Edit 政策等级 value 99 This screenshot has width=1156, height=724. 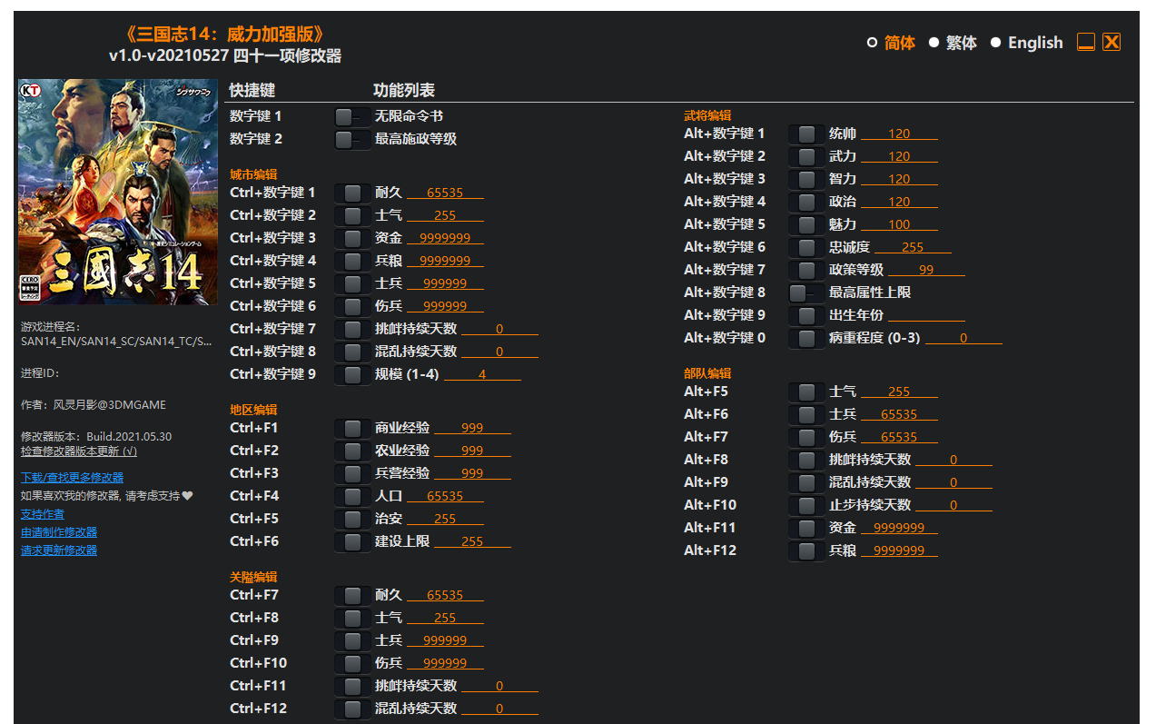(x=926, y=270)
